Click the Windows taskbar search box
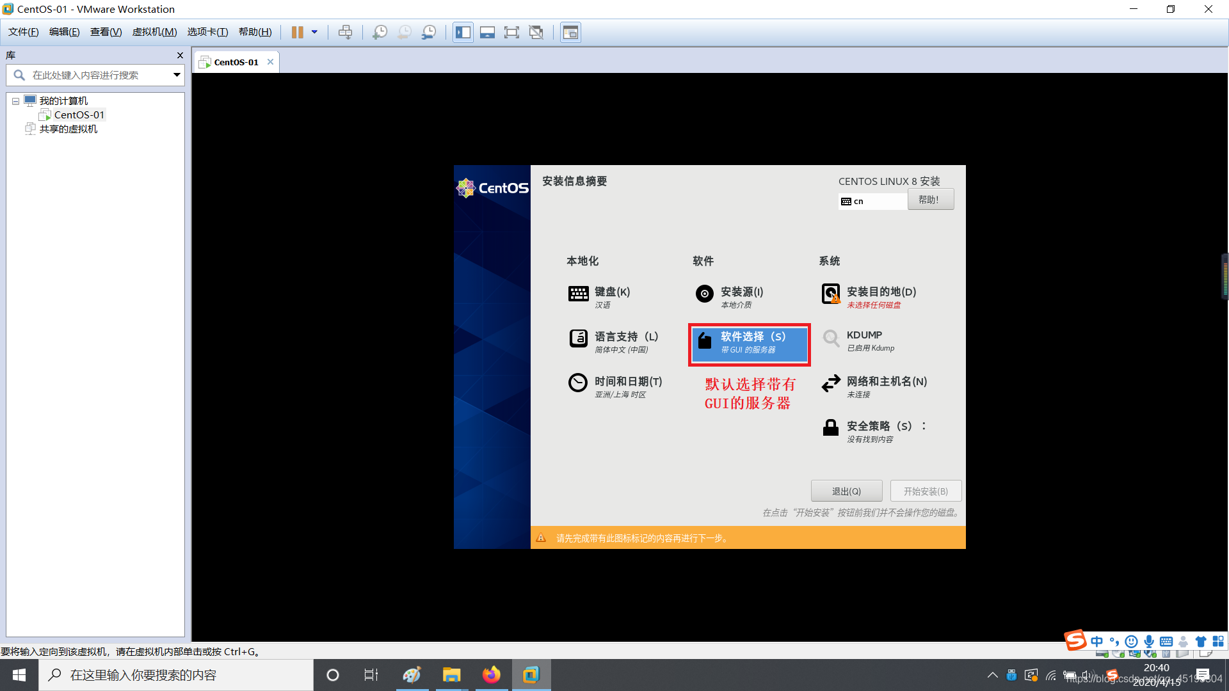Viewport: 1229px width, 691px height. click(x=176, y=675)
